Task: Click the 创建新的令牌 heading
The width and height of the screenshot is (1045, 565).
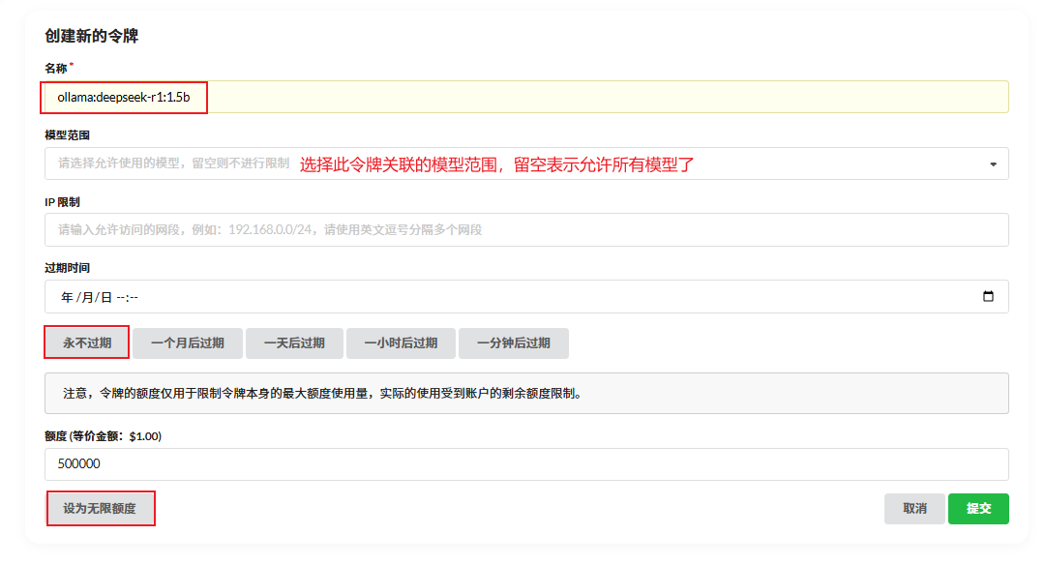Action: click(x=91, y=36)
